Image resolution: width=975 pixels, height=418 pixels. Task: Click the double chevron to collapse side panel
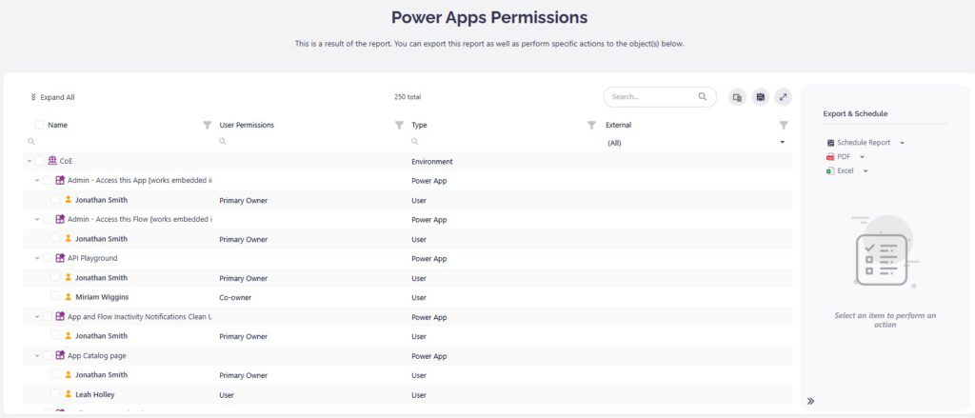click(810, 401)
